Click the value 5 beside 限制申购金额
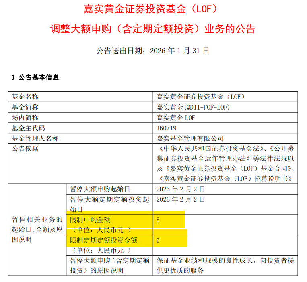Image resolution: width=307 pixels, height=282 pixels. 159,220
